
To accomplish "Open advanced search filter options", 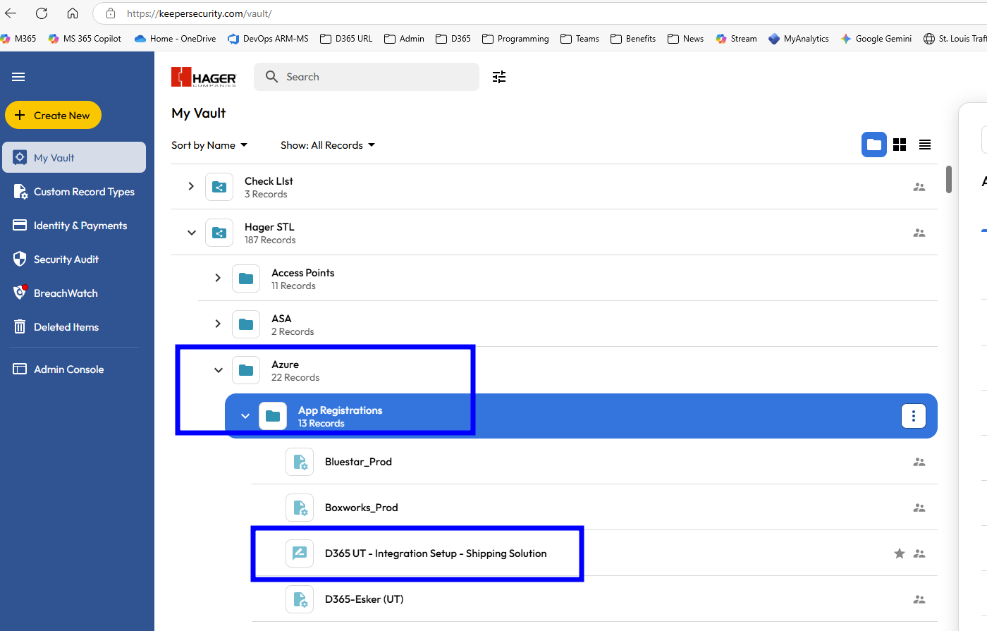I will 499,77.
